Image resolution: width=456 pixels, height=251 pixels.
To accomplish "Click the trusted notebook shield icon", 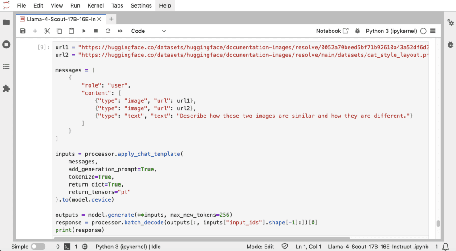I will [x=285, y=247].
